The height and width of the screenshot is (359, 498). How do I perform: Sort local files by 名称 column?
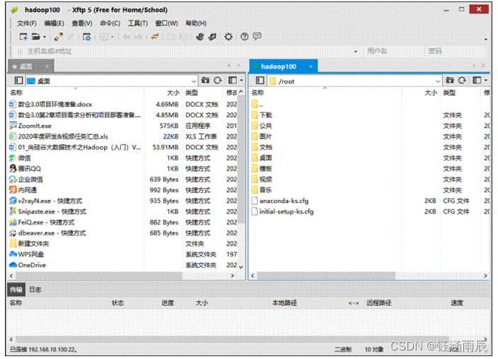pyautogui.click(x=76, y=93)
